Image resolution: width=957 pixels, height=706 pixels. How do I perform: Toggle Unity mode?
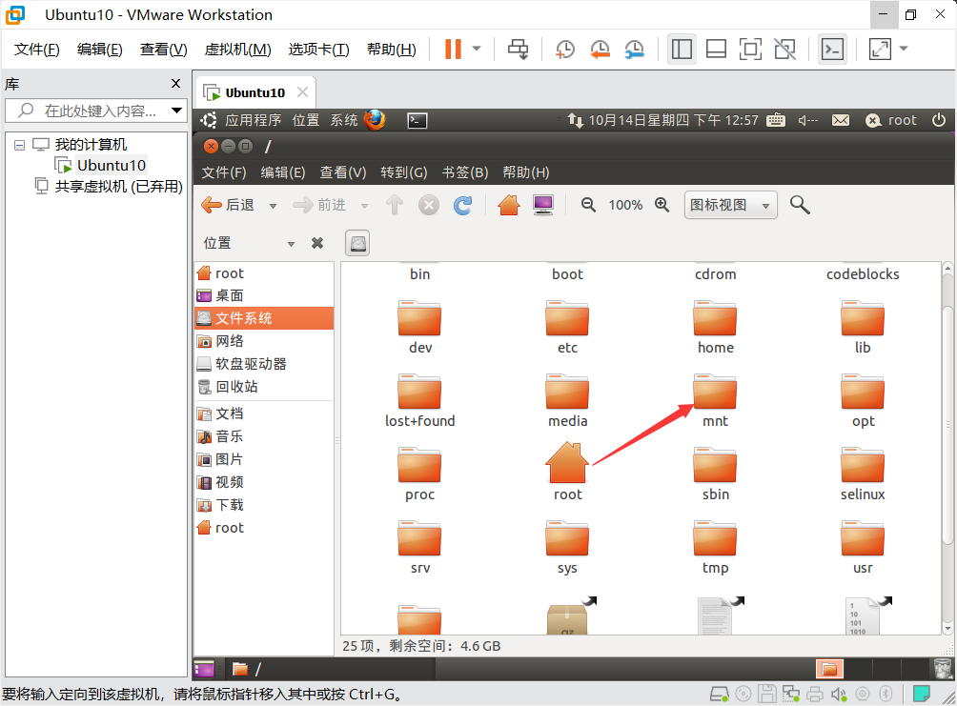784,49
